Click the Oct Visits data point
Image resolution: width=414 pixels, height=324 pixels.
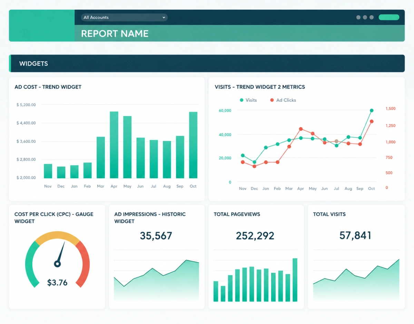[372, 111]
